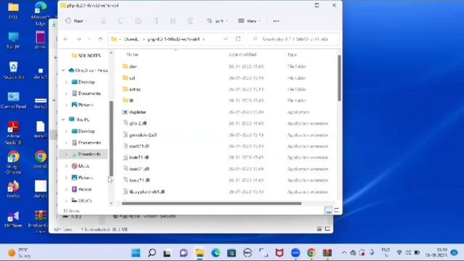Image resolution: width=464 pixels, height=261 pixels.
Task: Open Microsoft Edge from the taskbar
Action: click(x=216, y=253)
